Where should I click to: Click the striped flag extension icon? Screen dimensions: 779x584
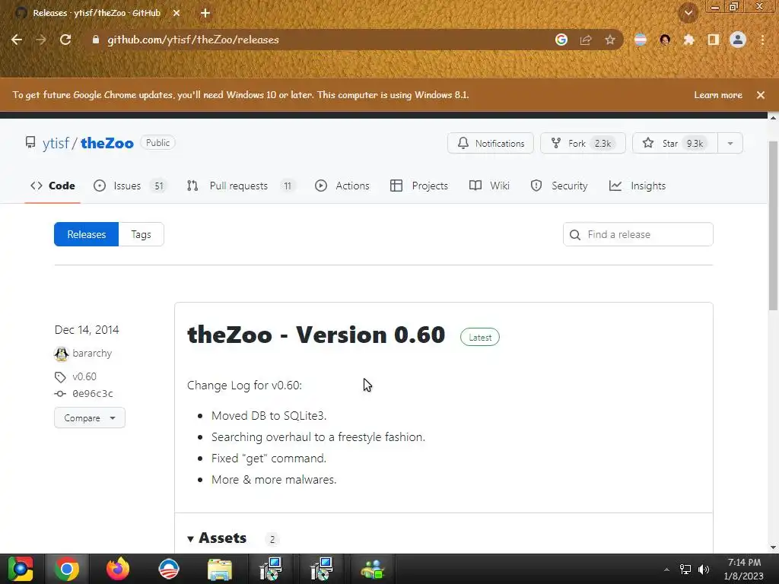click(x=641, y=40)
